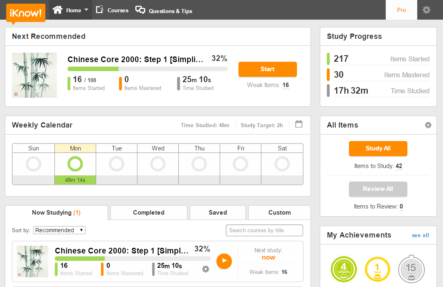Image resolution: width=443 pixels, height=287 pixels.
Task: Select Thursday's circle in Weekly Calendar
Action: click(x=199, y=164)
